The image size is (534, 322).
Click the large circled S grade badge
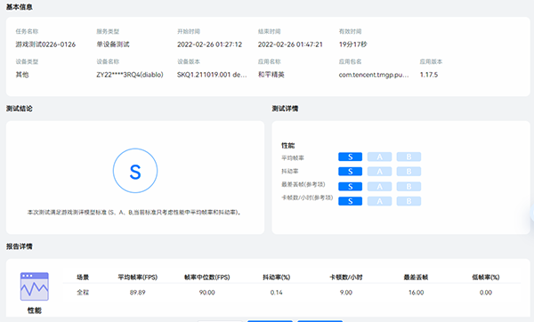tap(135, 171)
